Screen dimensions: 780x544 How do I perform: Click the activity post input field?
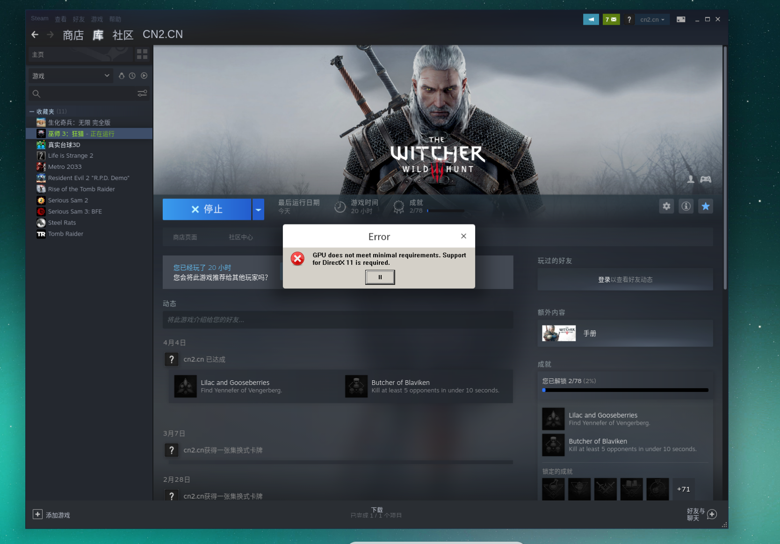click(338, 320)
